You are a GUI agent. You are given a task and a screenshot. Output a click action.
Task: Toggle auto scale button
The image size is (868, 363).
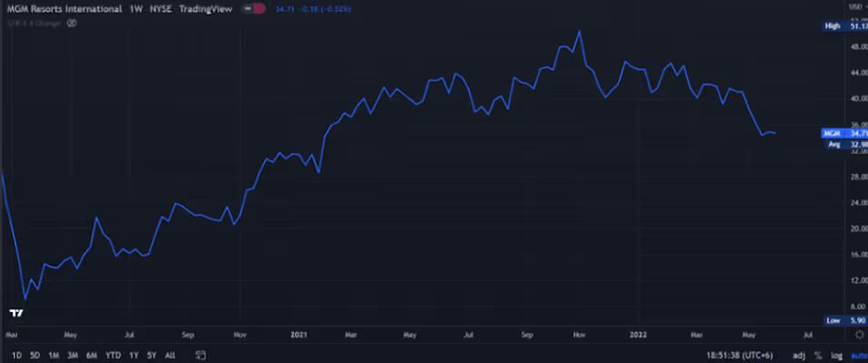point(859,355)
